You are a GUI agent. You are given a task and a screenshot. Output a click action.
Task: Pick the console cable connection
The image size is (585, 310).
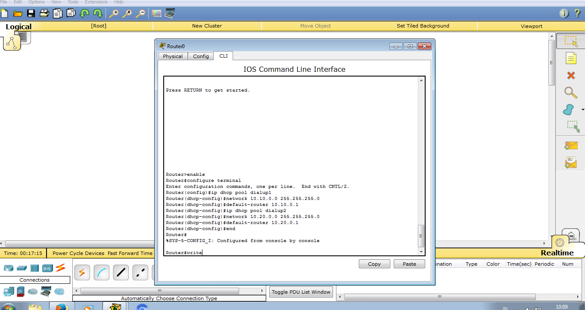(101, 272)
